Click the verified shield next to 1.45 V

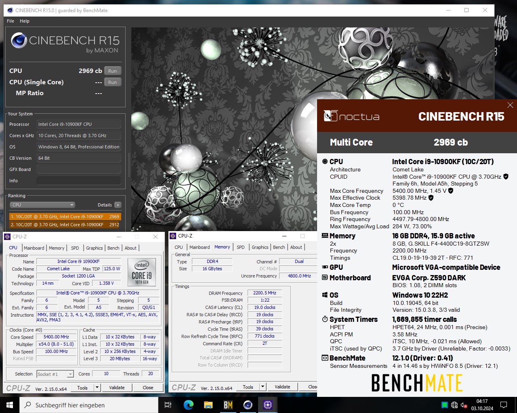(x=451, y=191)
